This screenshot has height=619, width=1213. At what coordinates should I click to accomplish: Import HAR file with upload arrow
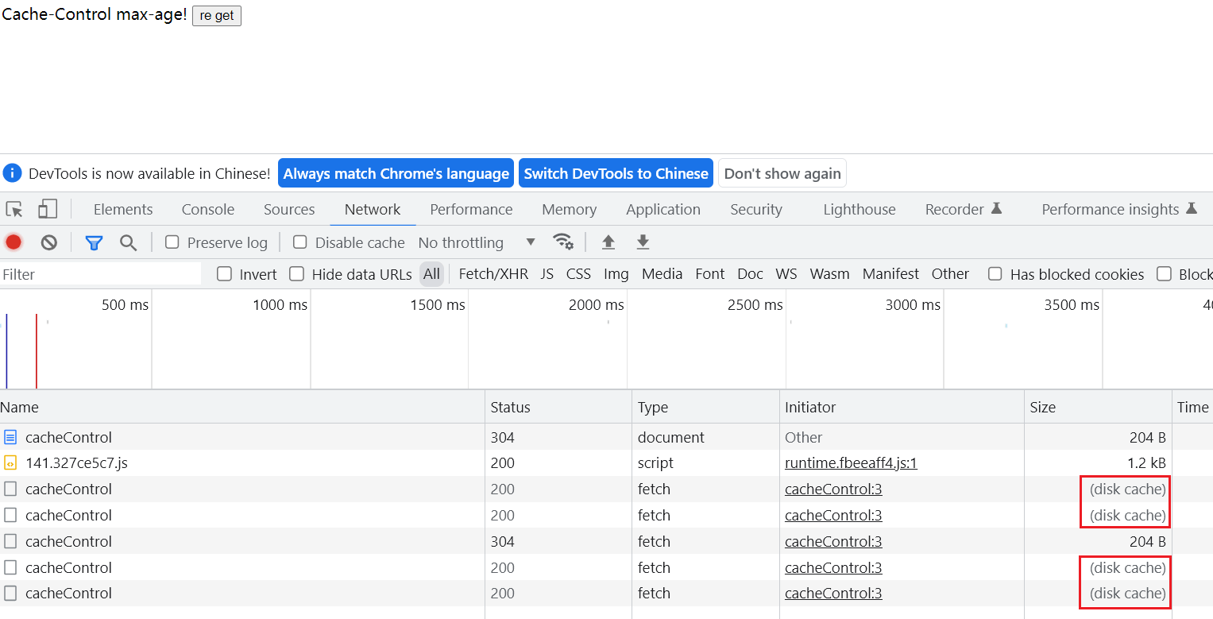click(608, 242)
